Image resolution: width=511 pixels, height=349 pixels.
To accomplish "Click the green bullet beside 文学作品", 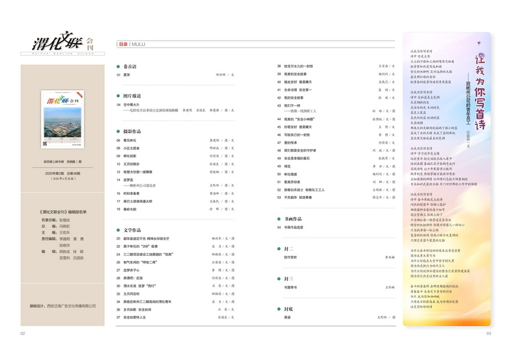I will click(x=119, y=230).
